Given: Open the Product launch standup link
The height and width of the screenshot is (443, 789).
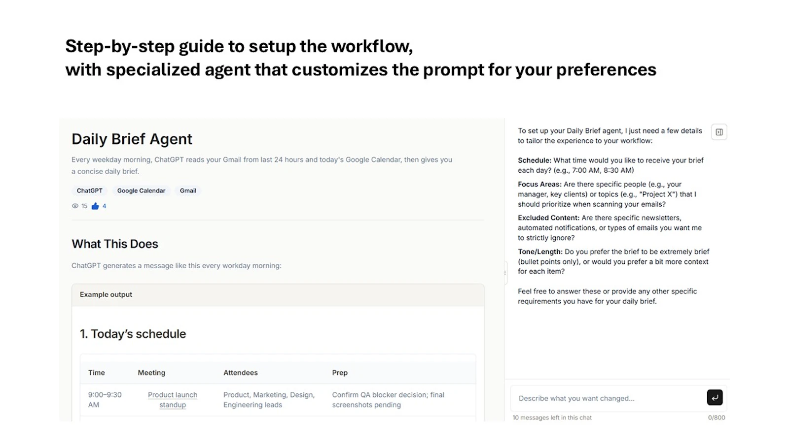Looking at the screenshot, I should pos(173,400).
